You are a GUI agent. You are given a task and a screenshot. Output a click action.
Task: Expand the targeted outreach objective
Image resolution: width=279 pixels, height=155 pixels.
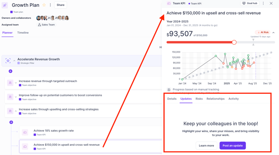pos(16,83)
